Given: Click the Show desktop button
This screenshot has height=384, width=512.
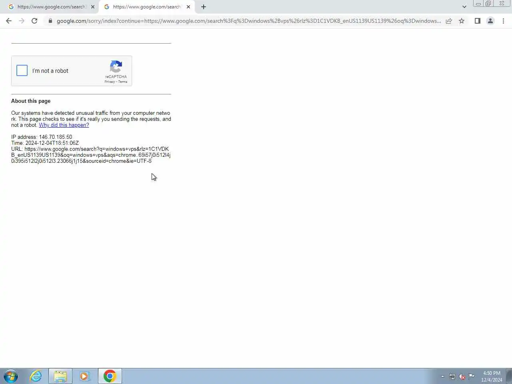Looking at the screenshot, I should (x=509, y=376).
